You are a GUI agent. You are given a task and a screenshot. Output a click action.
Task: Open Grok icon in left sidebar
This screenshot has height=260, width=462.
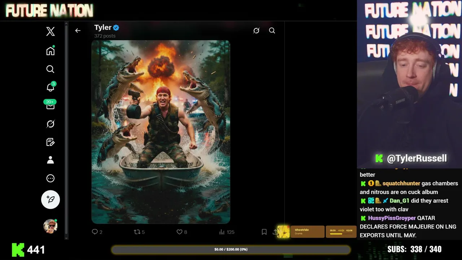click(x=51, y=124)
